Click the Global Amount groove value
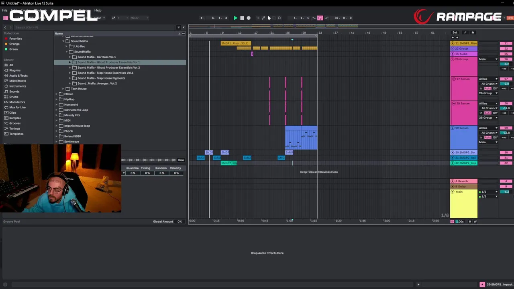The height and width of the screenshot is (289, 514). tap(179, 222)
